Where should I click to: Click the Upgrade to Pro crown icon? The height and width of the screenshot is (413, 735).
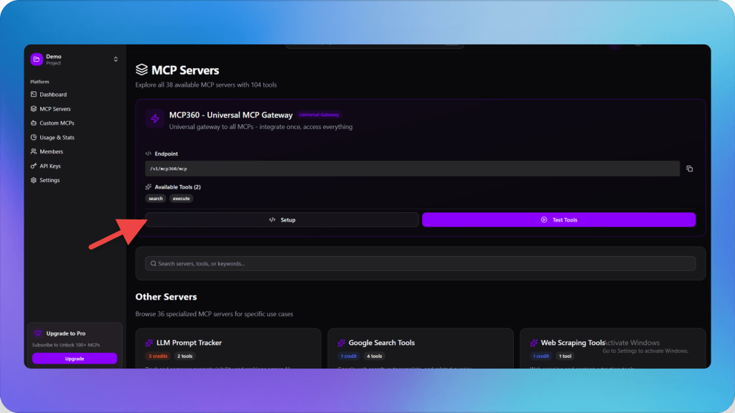pyautogui.click(x=38, y=333)
